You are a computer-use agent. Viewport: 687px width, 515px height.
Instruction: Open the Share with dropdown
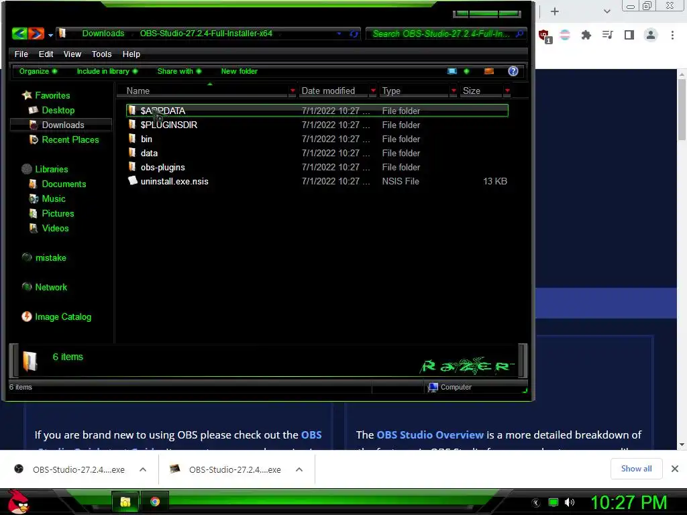click(179, 71)
